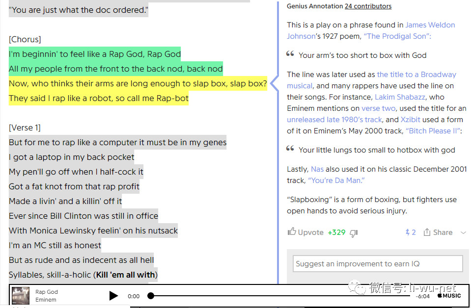Select lyric "rap like a computer" line
Viewport: 471px width, 308px height.
click(117, 142)
